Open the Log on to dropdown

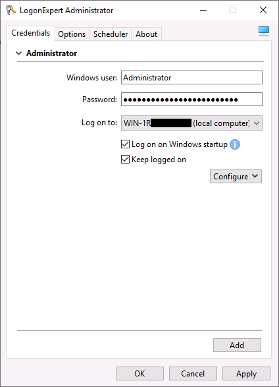point(191,123)
